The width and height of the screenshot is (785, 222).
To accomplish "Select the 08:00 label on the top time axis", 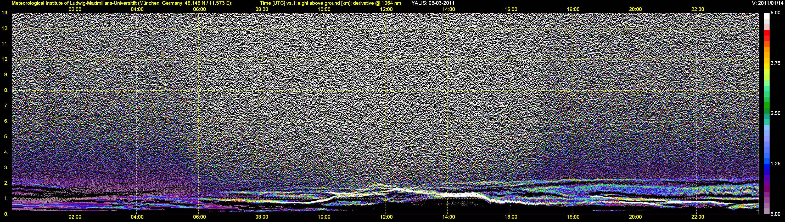I will point(262,9).
